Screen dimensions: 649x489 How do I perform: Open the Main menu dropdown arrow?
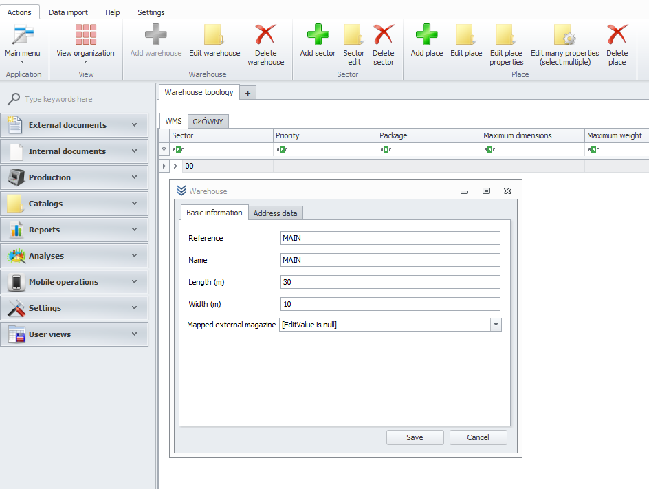click(23, 62)
